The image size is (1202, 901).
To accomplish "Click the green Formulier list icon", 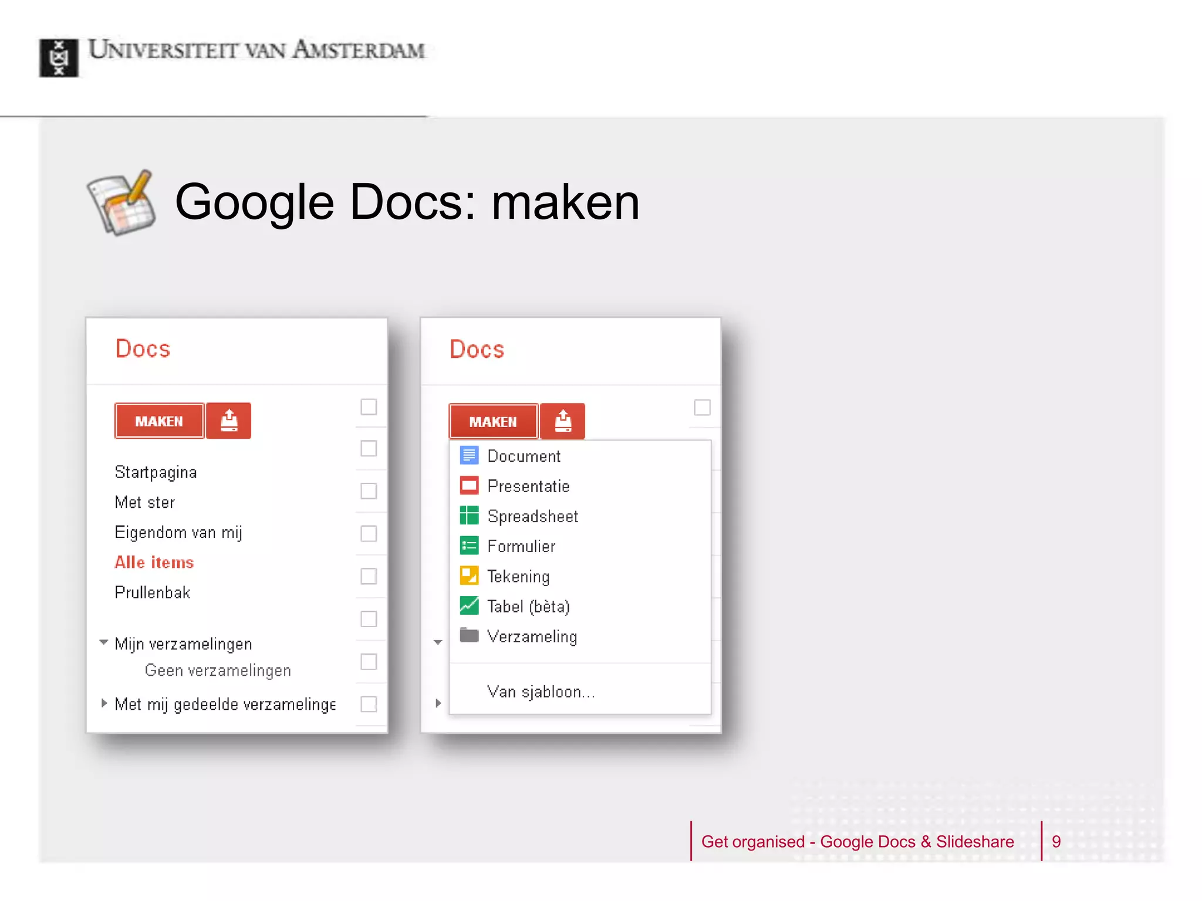I will pyautogui.click(x=469, y=546).
